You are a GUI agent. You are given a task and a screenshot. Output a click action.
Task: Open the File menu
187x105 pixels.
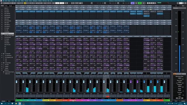4,1
